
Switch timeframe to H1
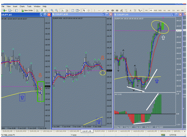pyautogui.click(x=165, y=10)
